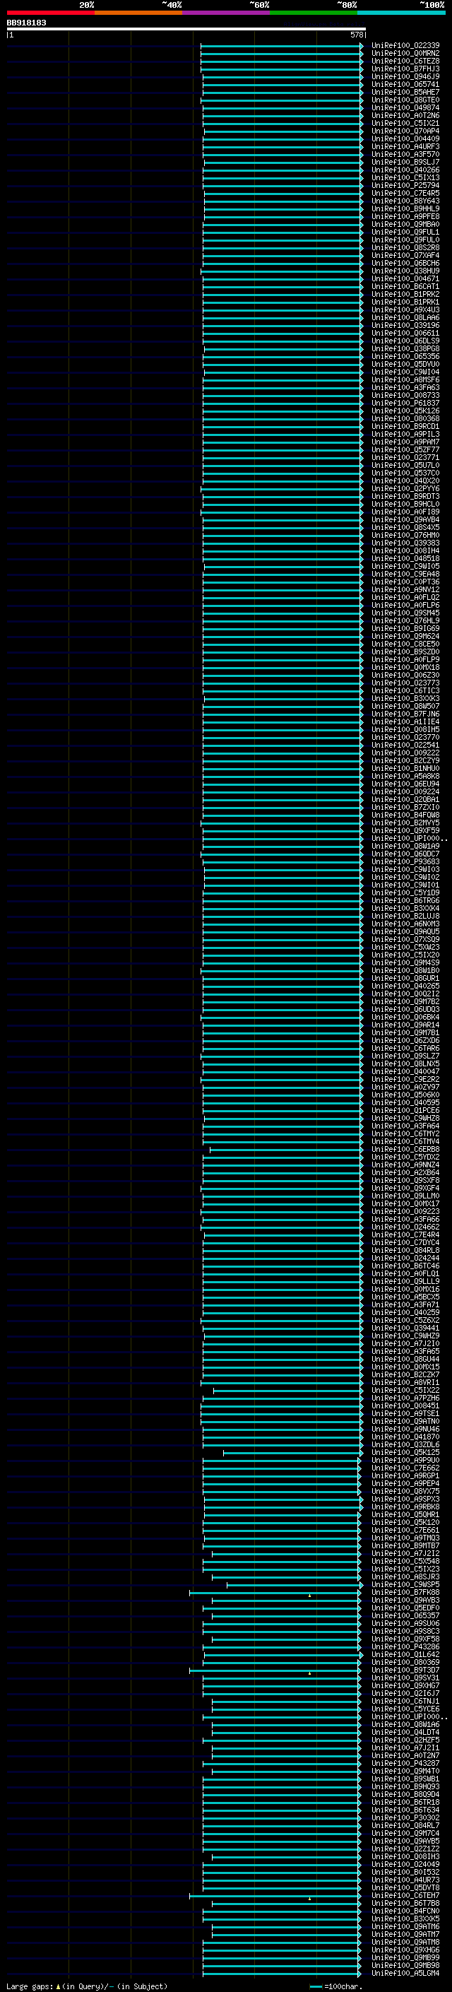This screenshot has height=1992, width=452.
Task: Select label UniRef100_C5Y1D9
Action: (405, 892)
